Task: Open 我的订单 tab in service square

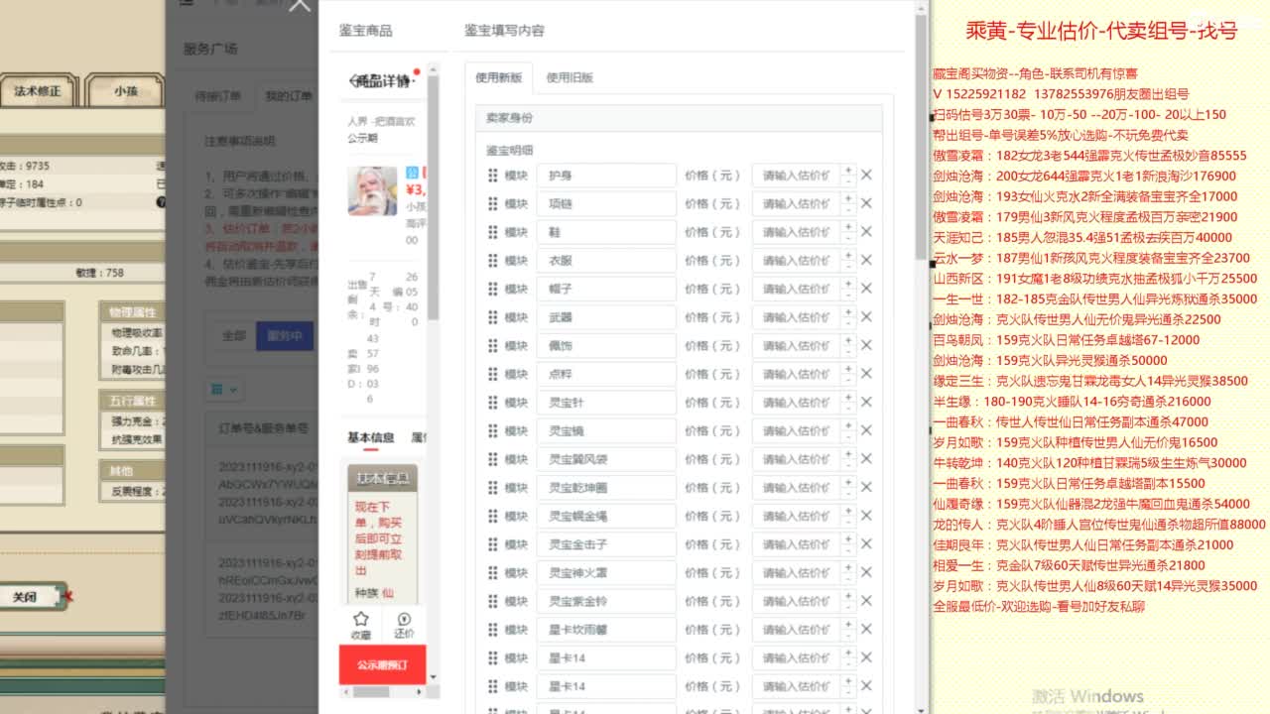Action: (x=288, y=96)
